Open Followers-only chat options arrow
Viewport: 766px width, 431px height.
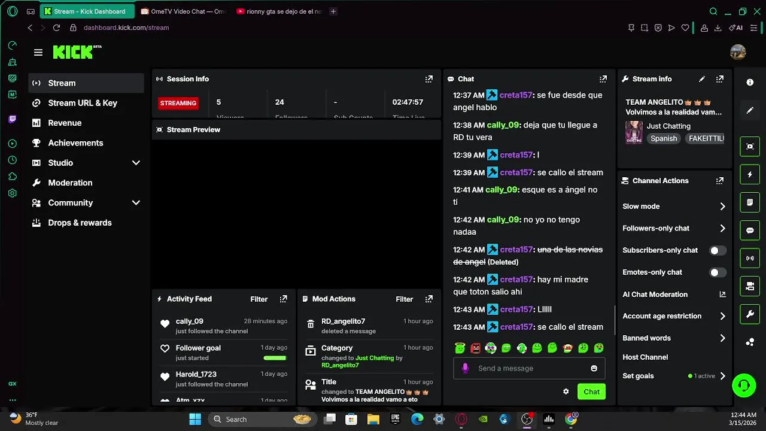click(x=722, y=228)
